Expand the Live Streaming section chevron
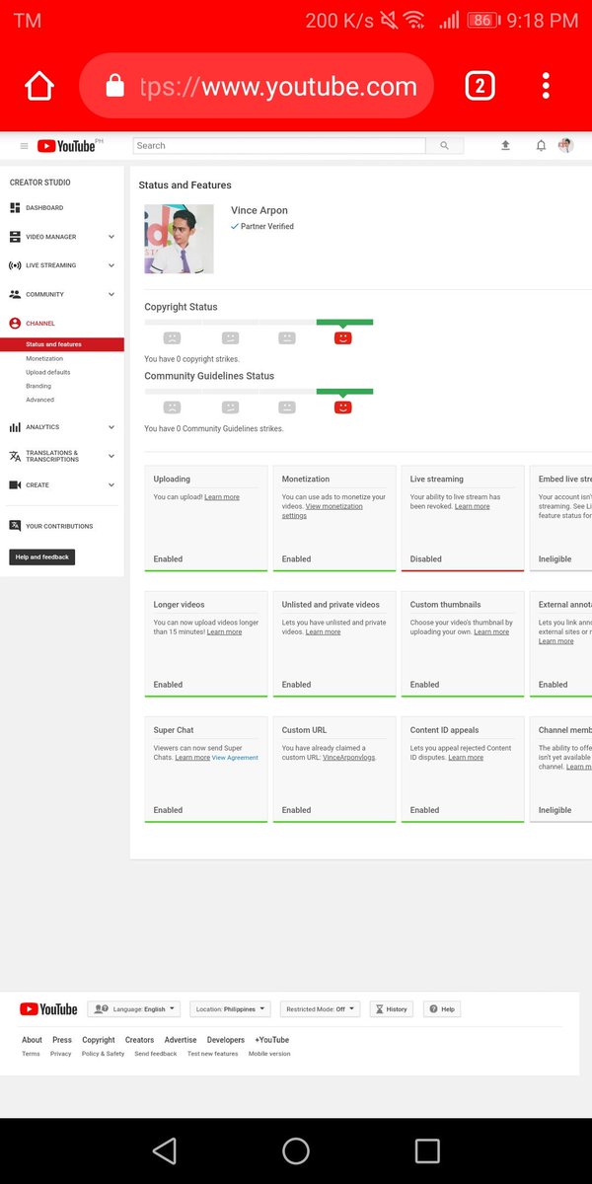The image size is (592, 1184). point(111,265)
